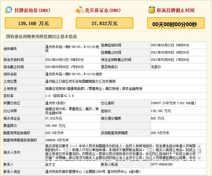Click the up arrow of 竞买人条件 scrollbar
Screen dimensions: 212x176
[199, 146]
